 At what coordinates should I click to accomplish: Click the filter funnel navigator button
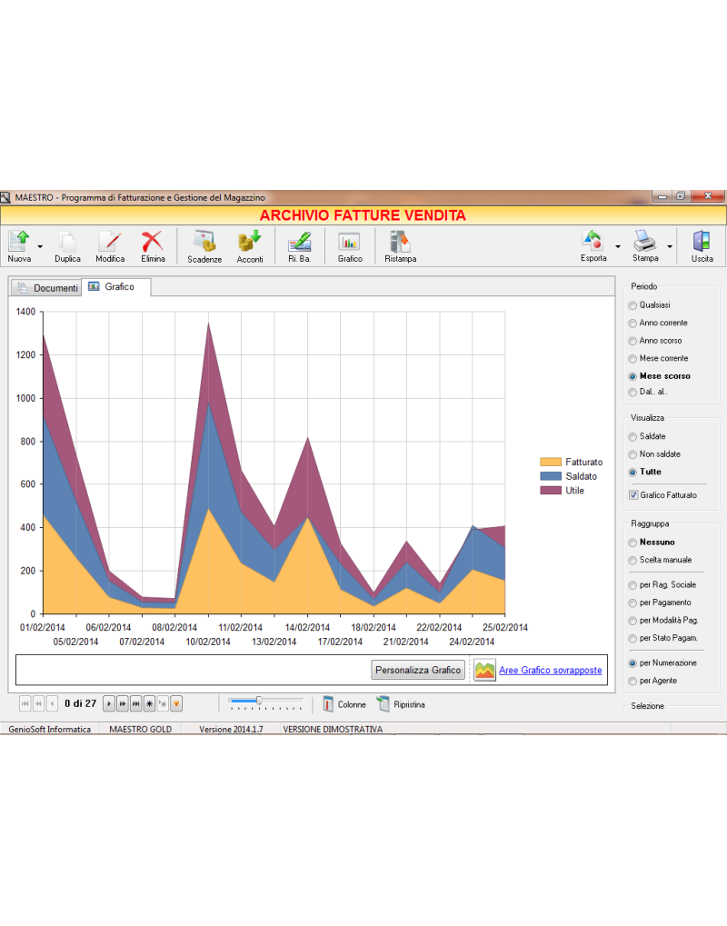pos(176,703)
